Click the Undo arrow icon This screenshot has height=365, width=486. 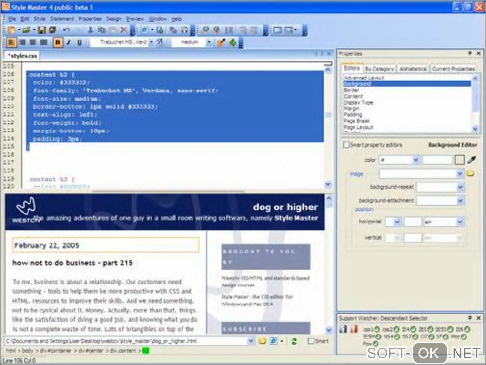tap(66, 30)
